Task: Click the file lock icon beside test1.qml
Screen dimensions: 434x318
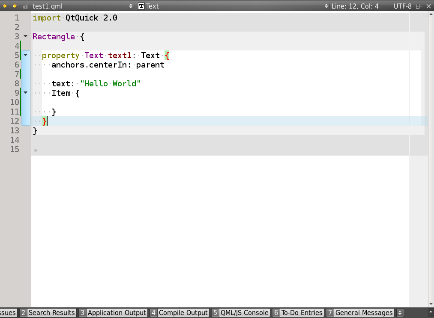Action: click(26, 6)
